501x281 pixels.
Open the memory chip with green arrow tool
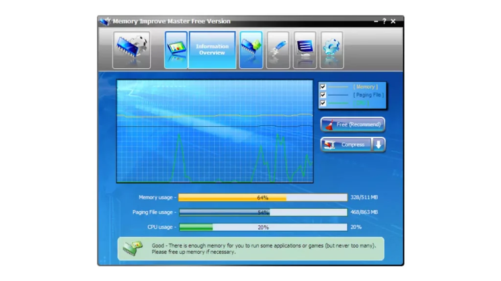point(251,50)
